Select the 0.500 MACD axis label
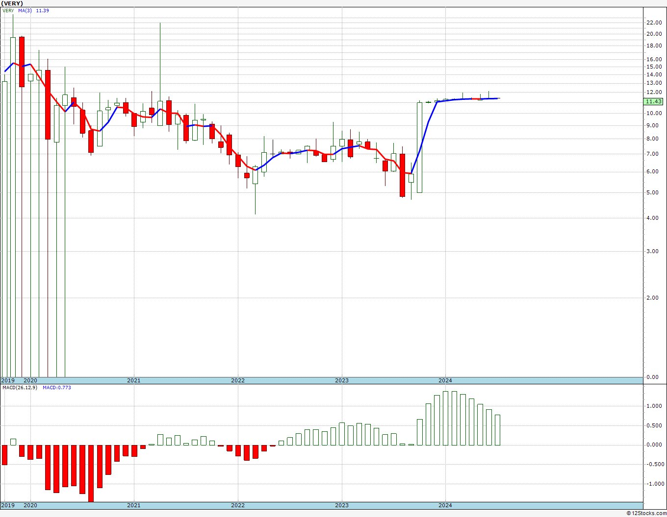The width and height of the screenshot is (667, 517). [654, 425]
